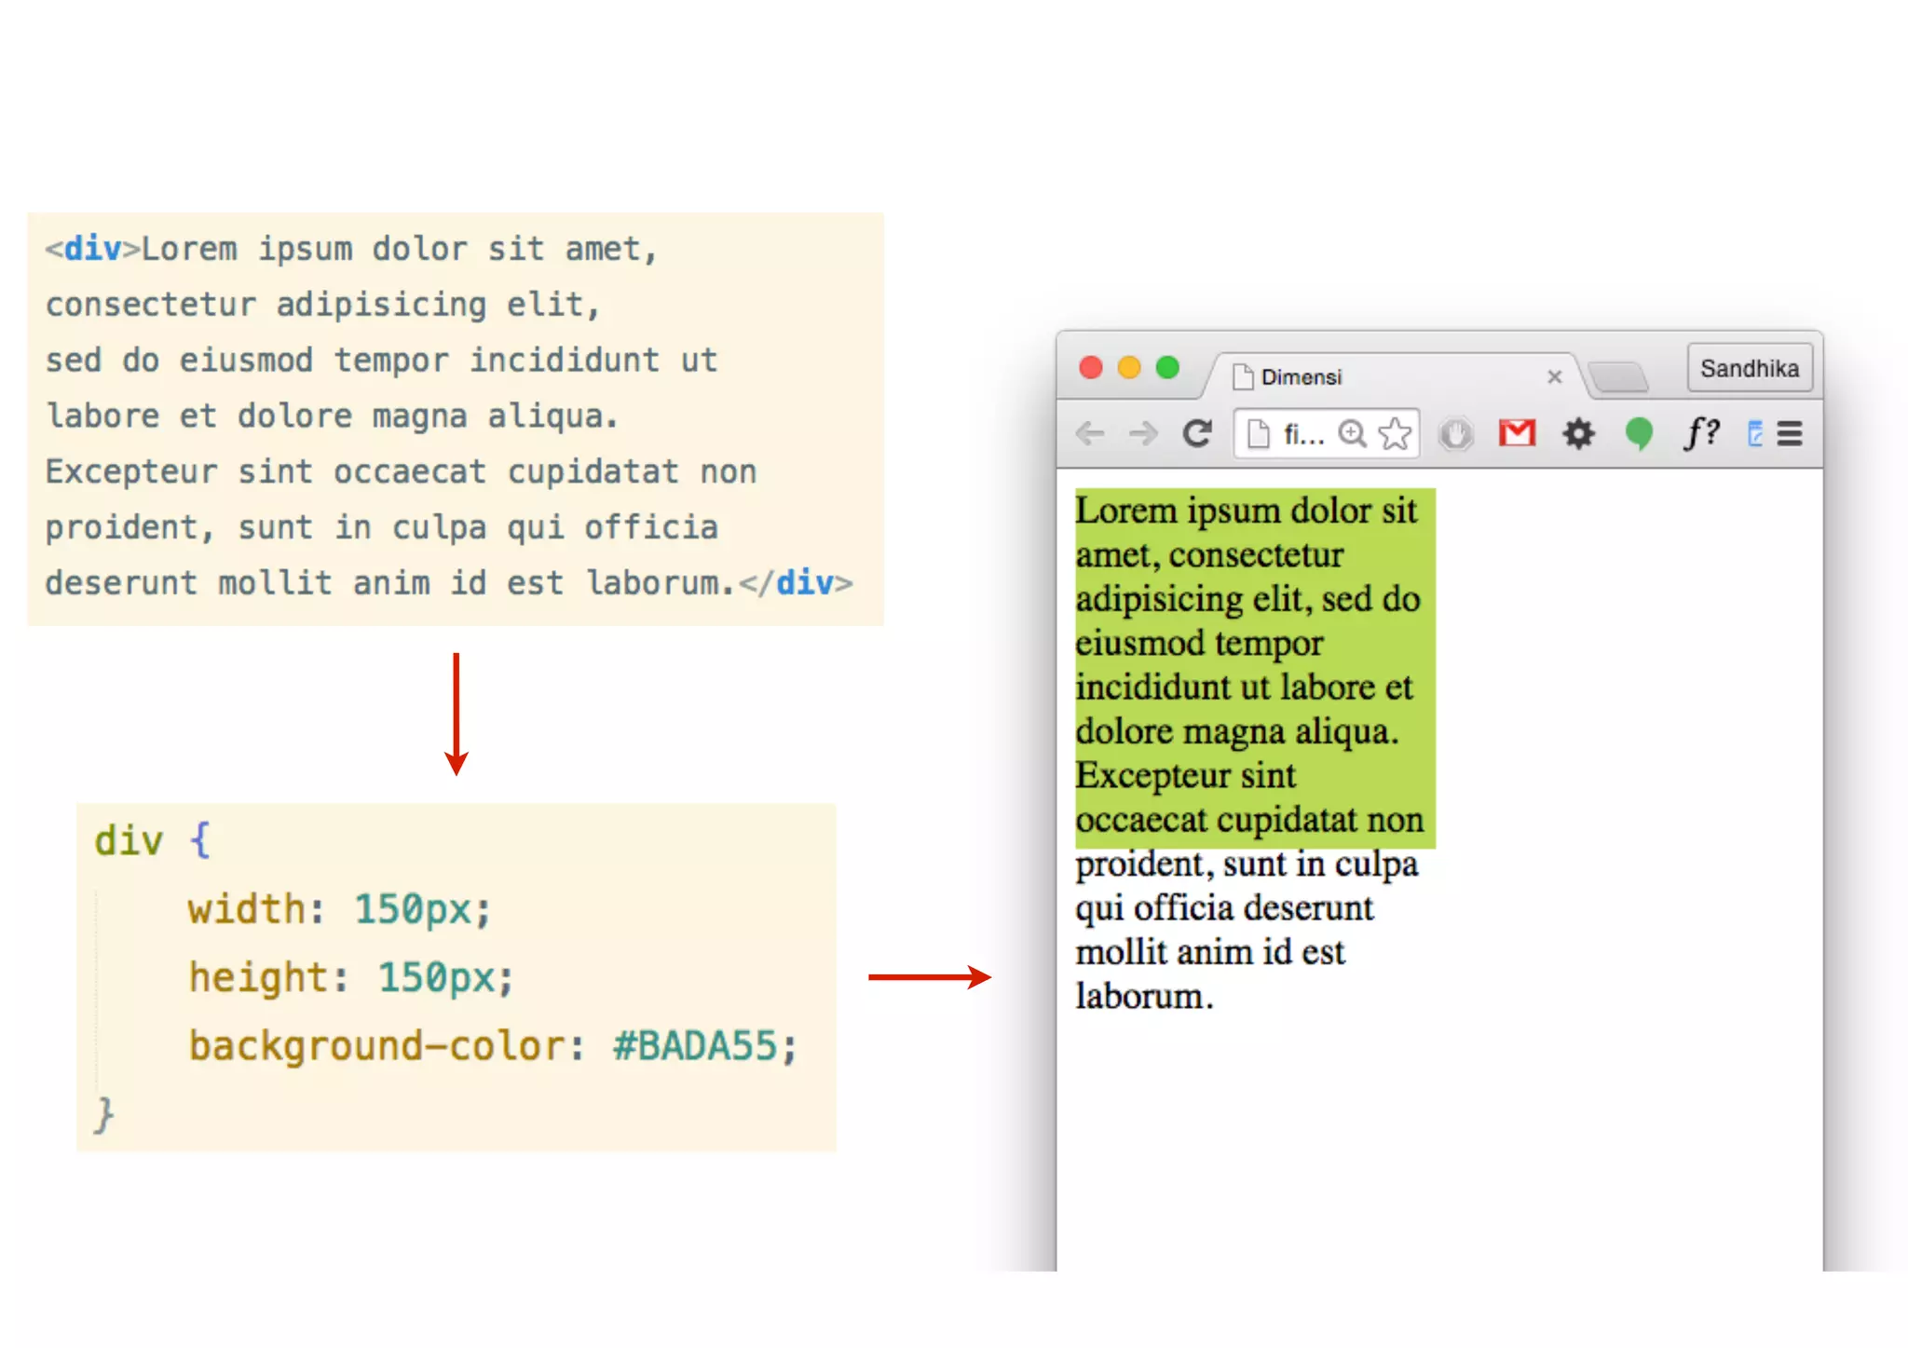The image size is (1908, 1348).
Task: Click the address bar URL text
Action: click(x=1302, y=434)
